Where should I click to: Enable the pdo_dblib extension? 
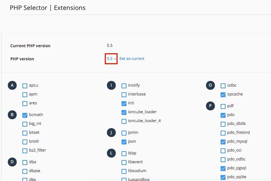[x=223, y=124]
